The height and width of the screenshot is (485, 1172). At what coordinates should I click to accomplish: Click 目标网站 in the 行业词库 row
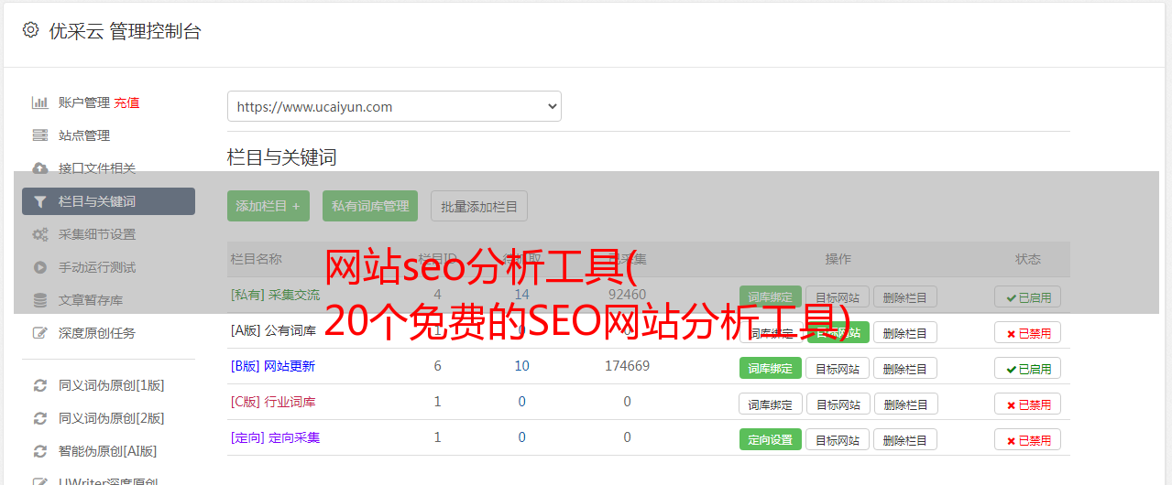tap(838, 404)
